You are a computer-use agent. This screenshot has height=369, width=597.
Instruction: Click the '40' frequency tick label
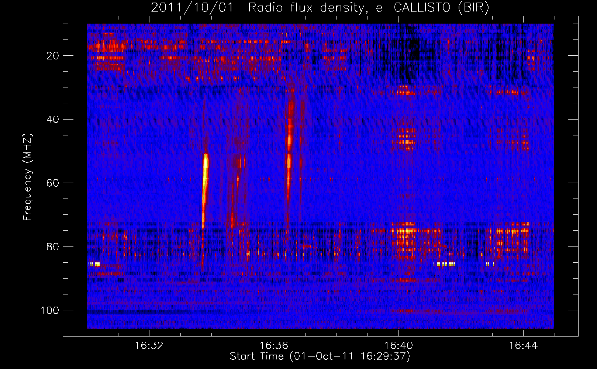[x=53, y=120]
